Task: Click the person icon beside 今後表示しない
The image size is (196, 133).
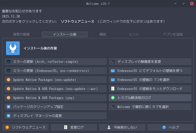Action: [x=109, y=127]
